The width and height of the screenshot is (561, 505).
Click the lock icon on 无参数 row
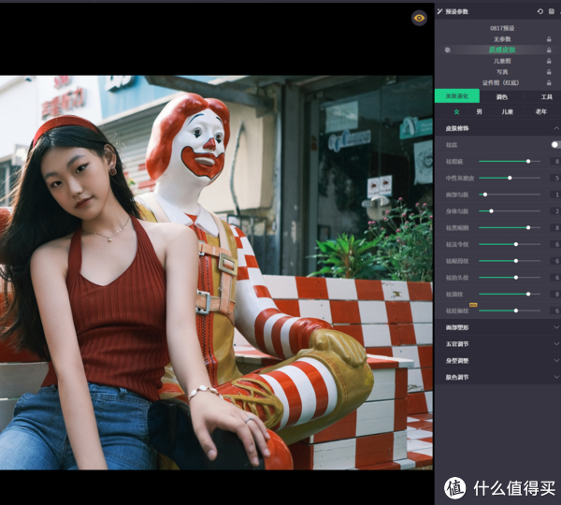[x=549, y=39]
